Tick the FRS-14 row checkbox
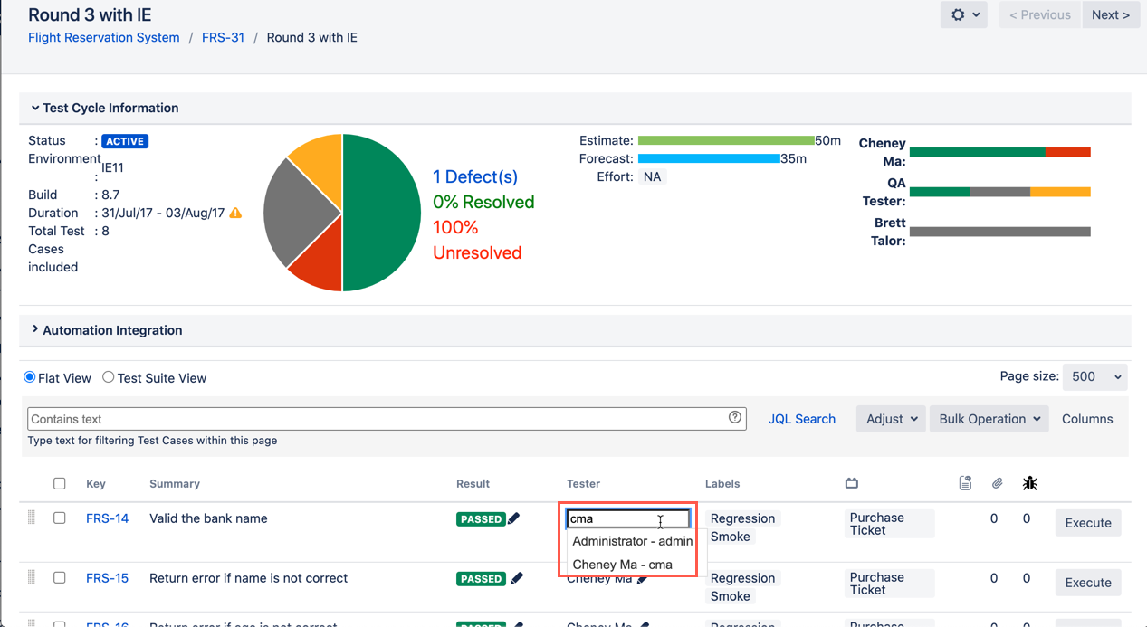 (60, 518)
